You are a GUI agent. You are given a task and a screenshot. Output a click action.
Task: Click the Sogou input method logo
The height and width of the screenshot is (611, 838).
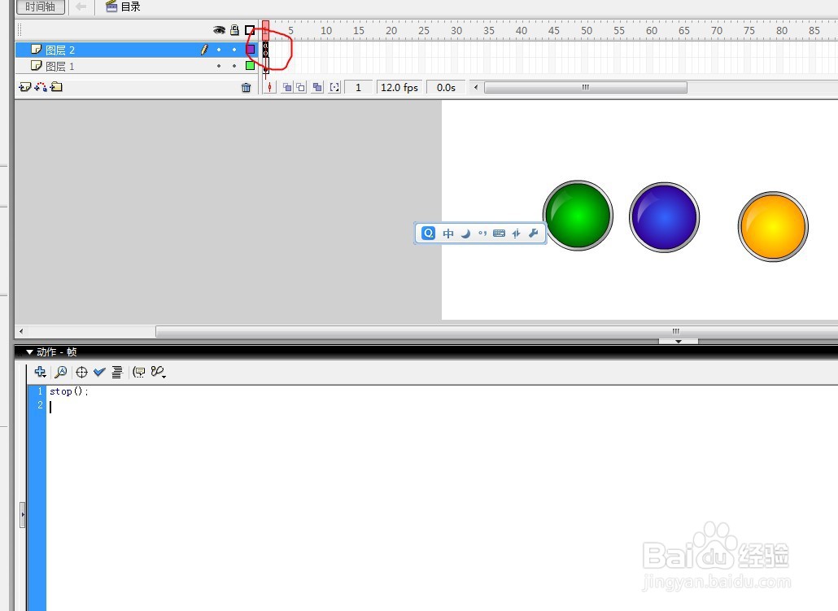click(x=429, y=233)
